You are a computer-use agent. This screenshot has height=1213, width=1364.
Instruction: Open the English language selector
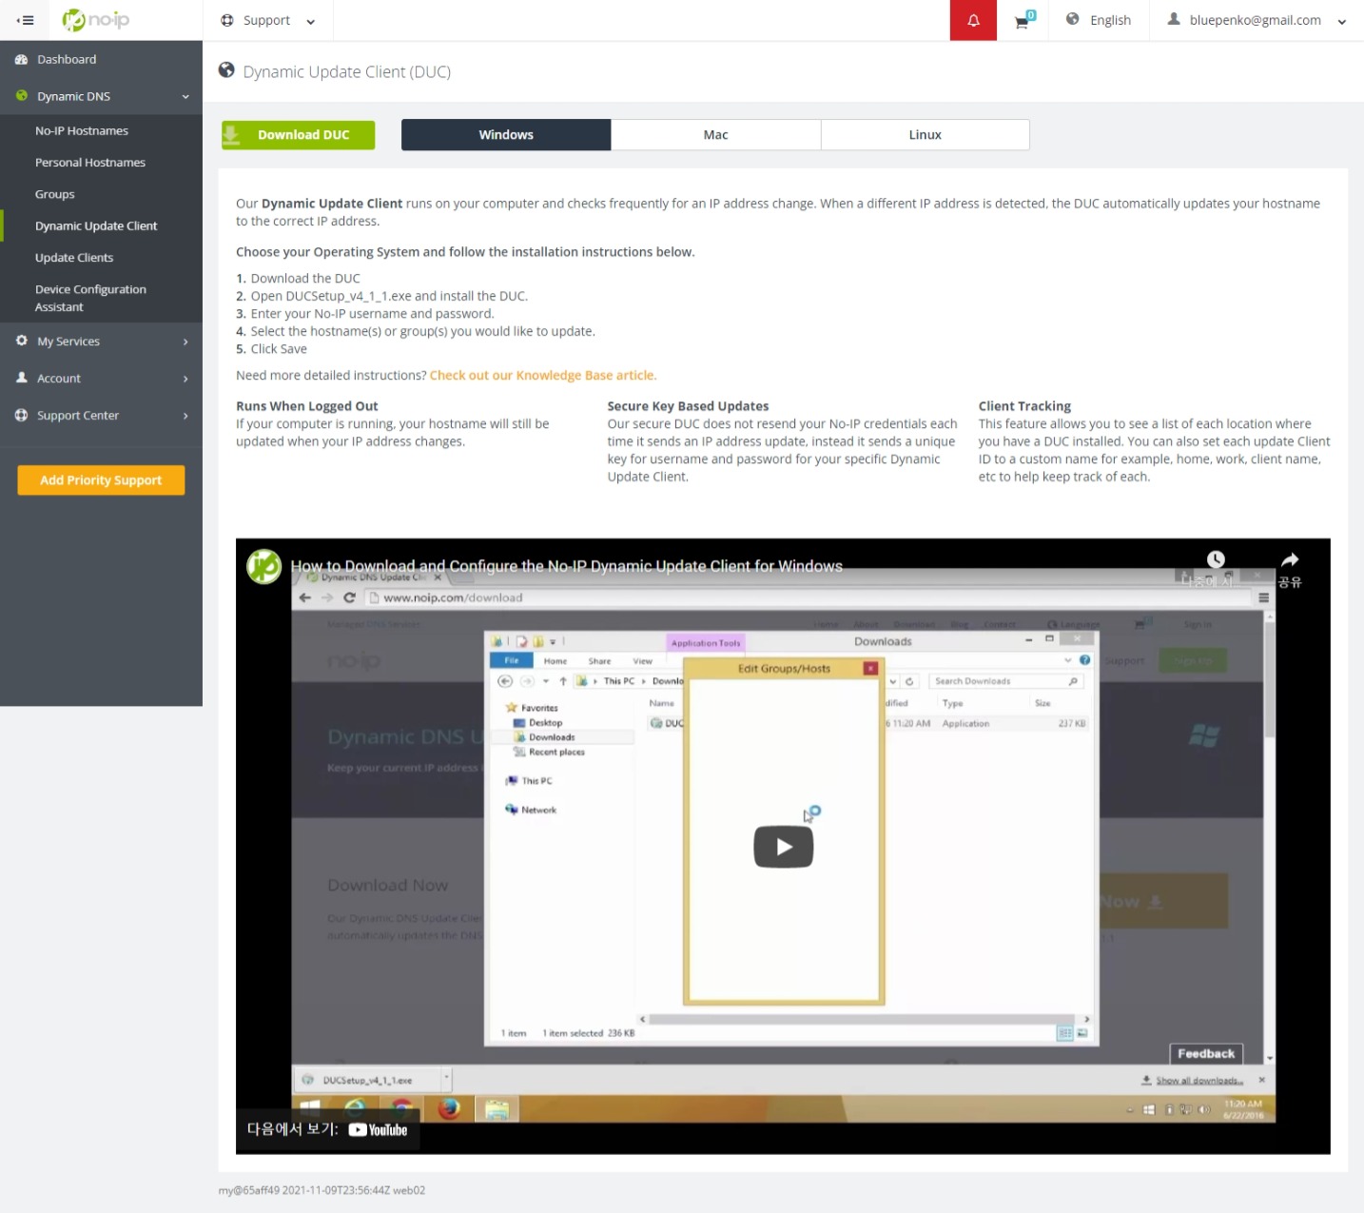pyautogui.click(x=1099, y=20)
